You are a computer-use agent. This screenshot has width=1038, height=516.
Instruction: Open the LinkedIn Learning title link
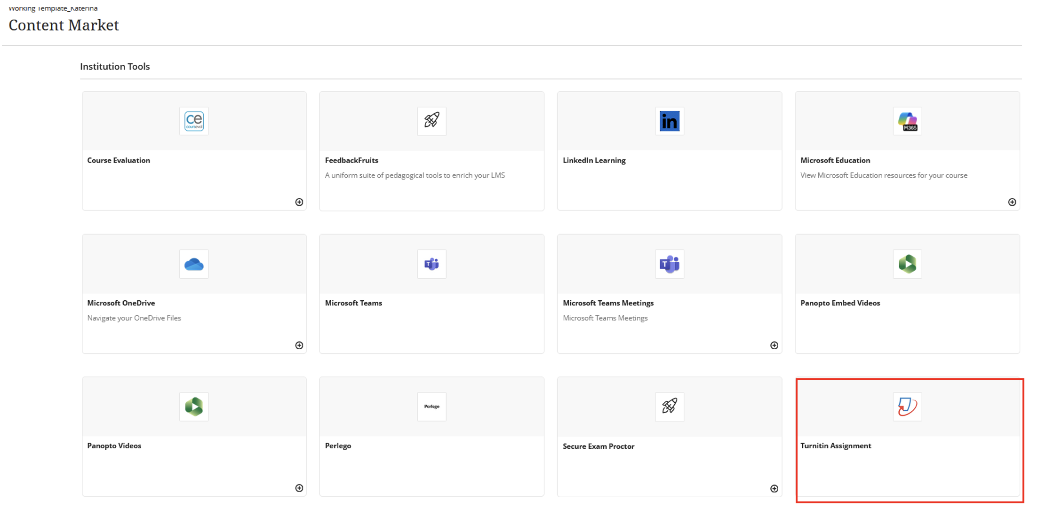594,160
